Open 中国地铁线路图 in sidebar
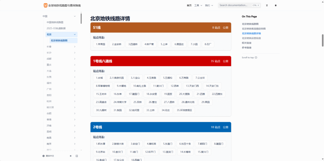This screenshot has width=324, height=161. tap(55, 22)
